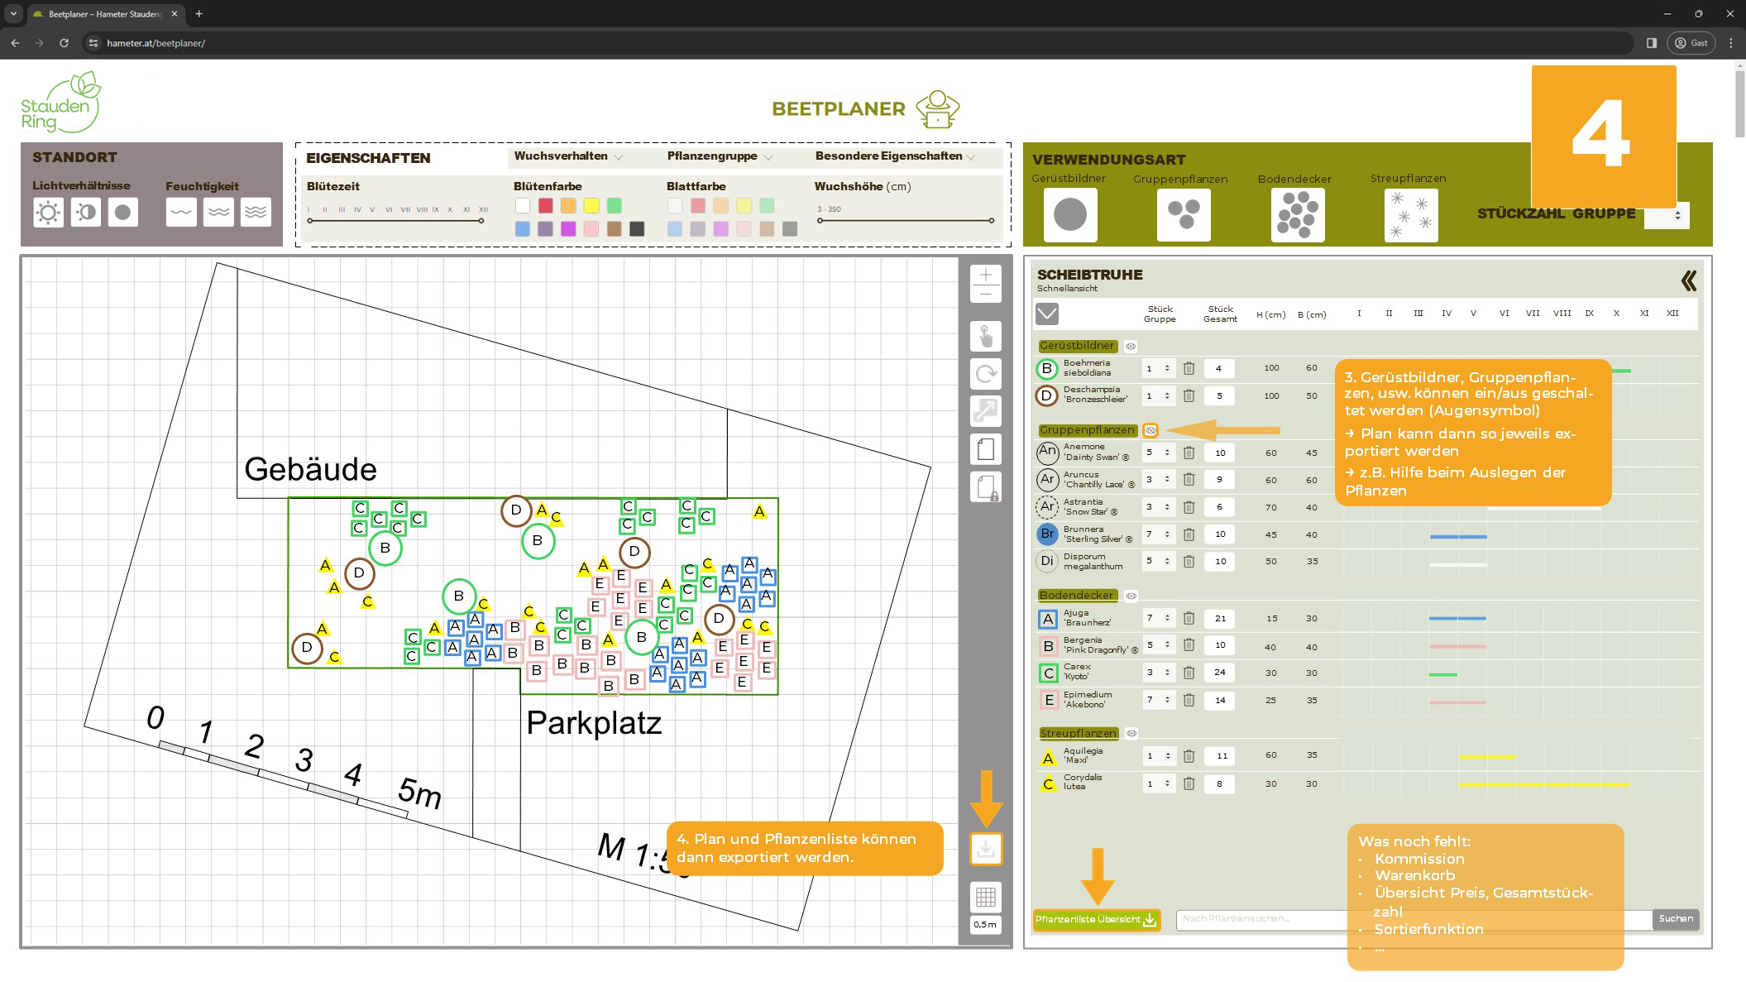Click the scale resize arrow tool
This screenshot has height=982, width=1746.
[985, 411]
